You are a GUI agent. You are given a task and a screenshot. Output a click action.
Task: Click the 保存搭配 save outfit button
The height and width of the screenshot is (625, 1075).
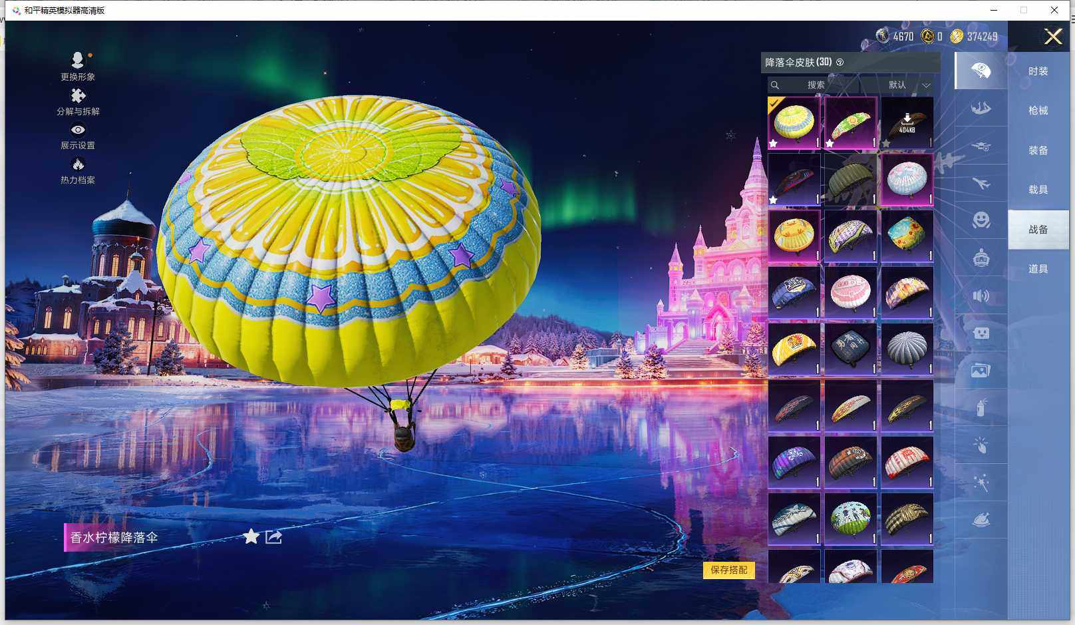[729, 570]
